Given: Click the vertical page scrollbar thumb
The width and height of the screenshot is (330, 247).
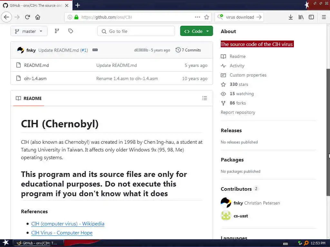Looking at the screenshot, I should [328, 132].
